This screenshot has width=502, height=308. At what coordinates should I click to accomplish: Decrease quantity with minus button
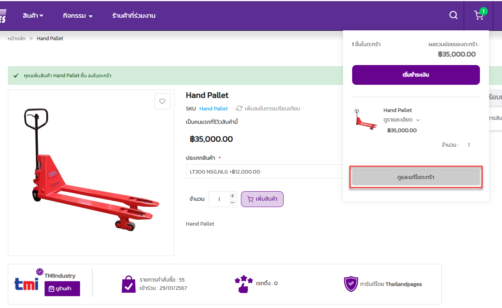(x=232, y=202)
